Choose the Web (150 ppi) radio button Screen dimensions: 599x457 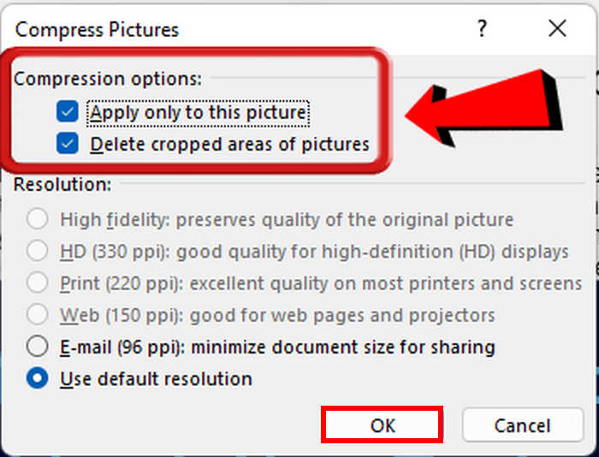pos(37,314)
